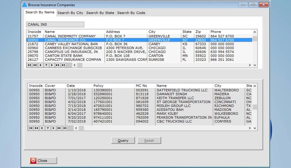This screenshot has height=168, width=291.
Task: Click the Address column header
Action: click(126, 32)
